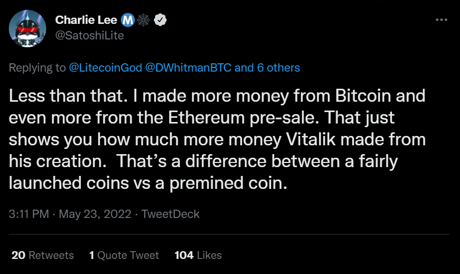The height and width of the screenshot is (274, 460).
Task: View the 20 Retweets list
Action: (43, 255)
